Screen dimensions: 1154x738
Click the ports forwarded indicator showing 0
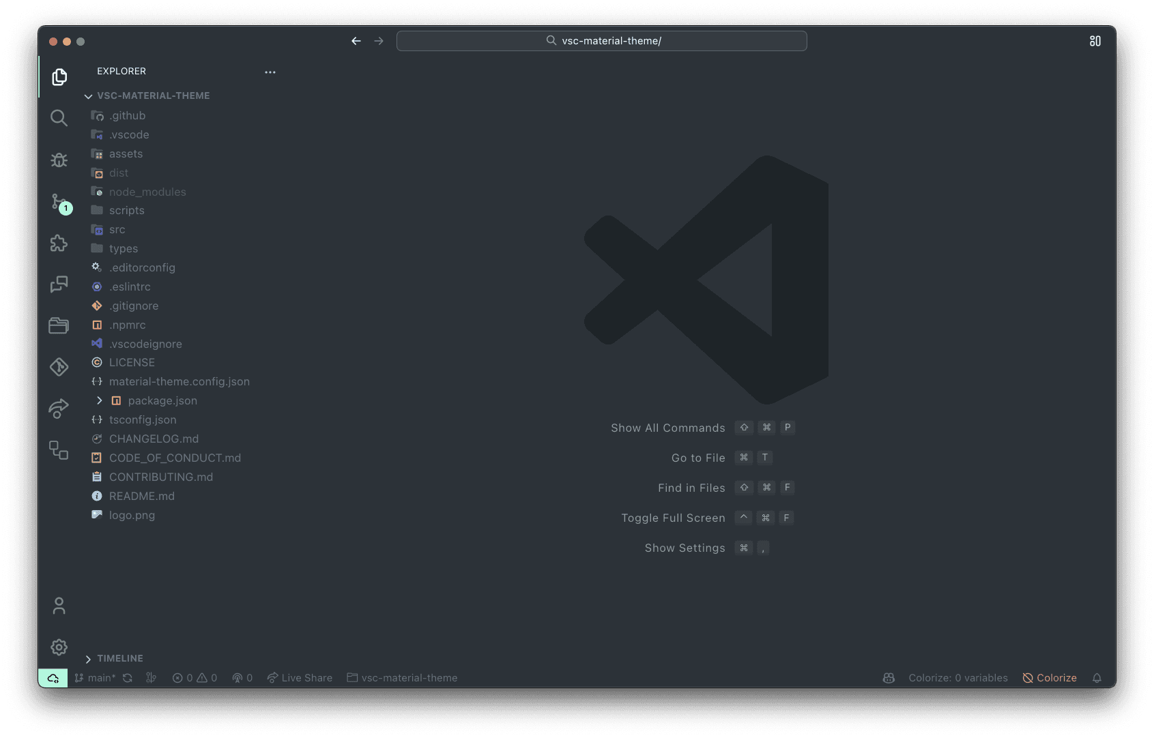242,678
